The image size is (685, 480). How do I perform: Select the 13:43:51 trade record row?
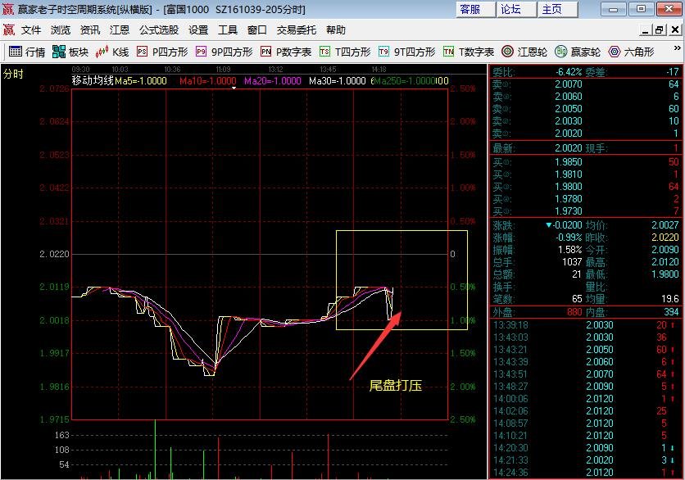[x=585, y=374]
